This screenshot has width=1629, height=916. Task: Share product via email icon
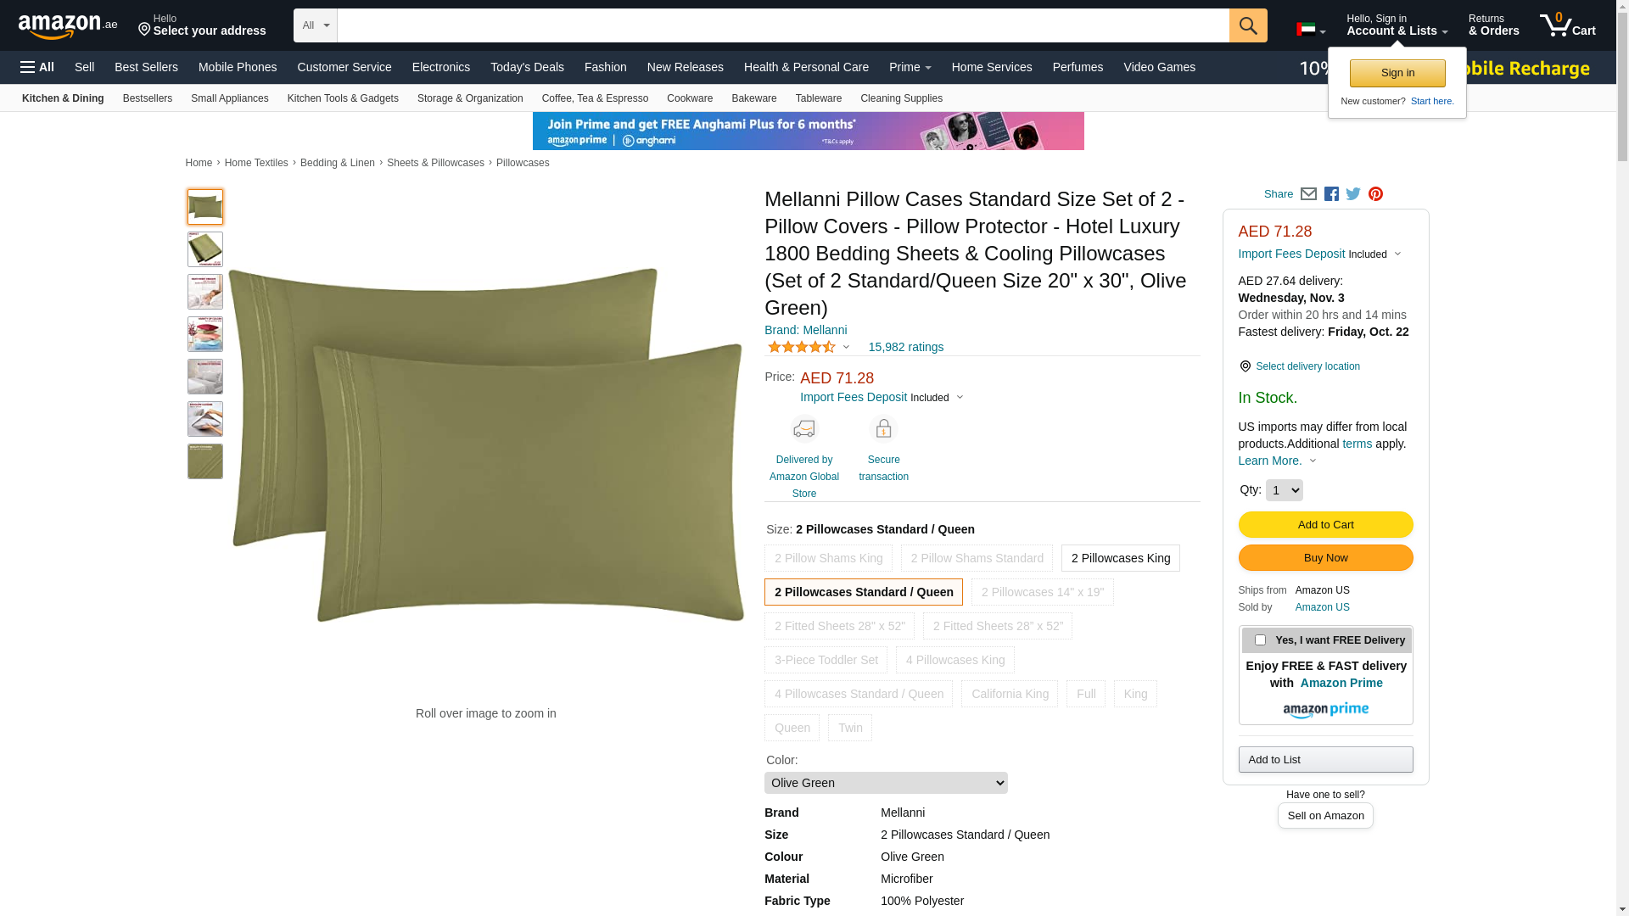click(1308, 194)
